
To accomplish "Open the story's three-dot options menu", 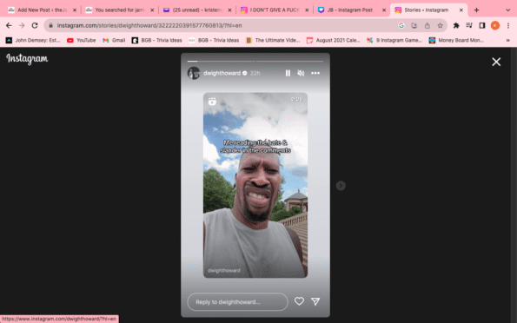I will (x=315, y=73).
